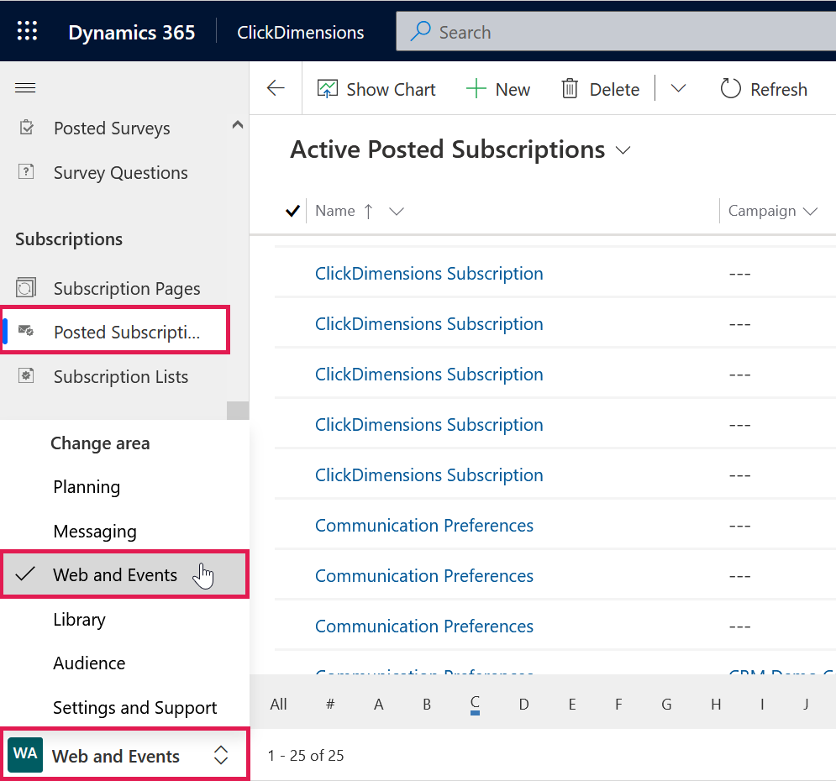Filter records by letter C
836x781 pixels.
tap(475, 703)
